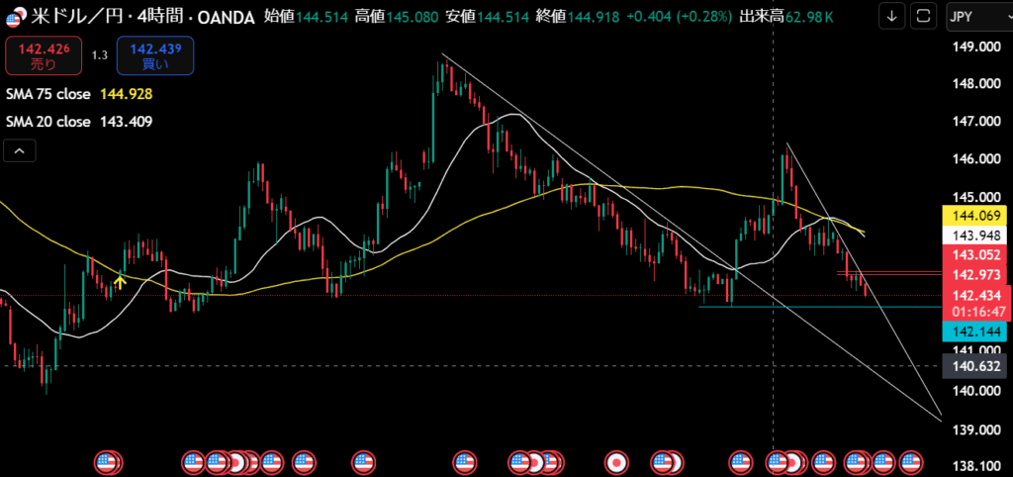
Task: Click the 147.000 price axis label
Action: coord(976,122)
